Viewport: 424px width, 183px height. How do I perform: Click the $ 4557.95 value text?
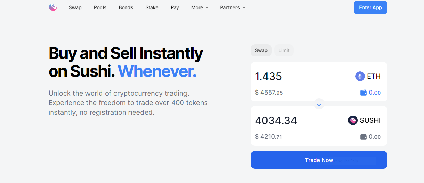tap(269, 92)
